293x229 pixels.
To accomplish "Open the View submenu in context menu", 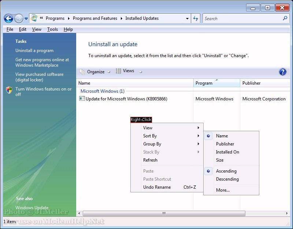I will click(x=167, y=128).
